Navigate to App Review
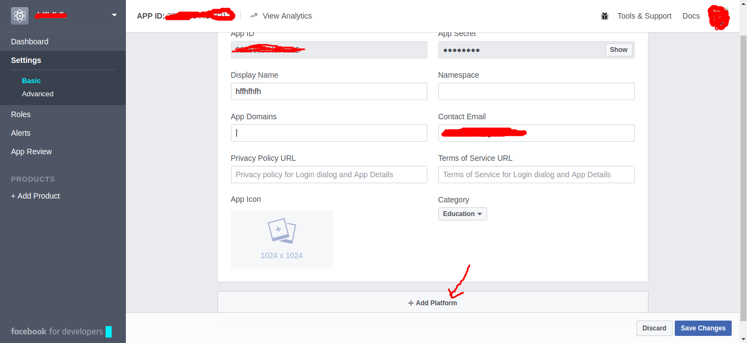The height and width of the screenshot is (343, 747). pos(32,152)
